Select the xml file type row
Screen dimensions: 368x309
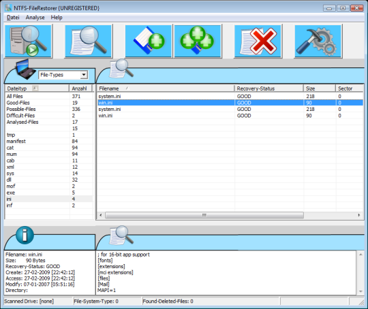click(x=49, y=167)
